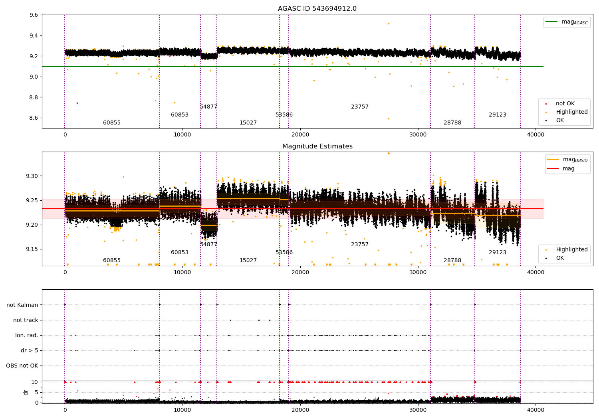Click OBSID label 29123 in Magnitude Estimates plot
599x419 pixels.
pyautogui.click(x=498, y=253)
